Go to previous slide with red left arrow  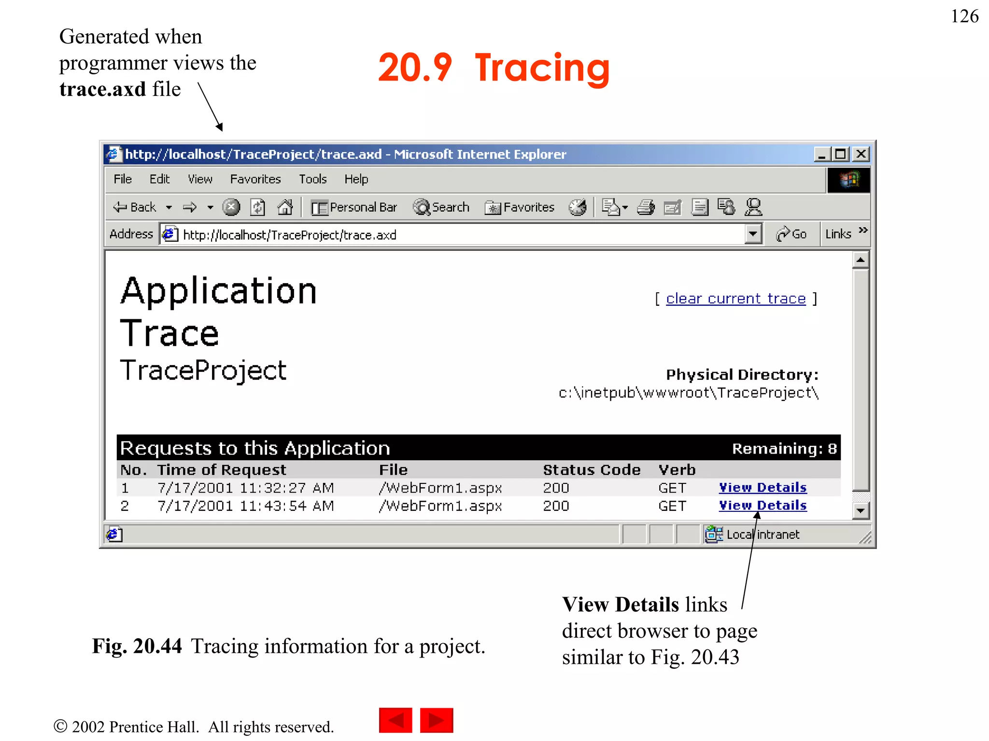pyautogui.click(x=396, y=720)
